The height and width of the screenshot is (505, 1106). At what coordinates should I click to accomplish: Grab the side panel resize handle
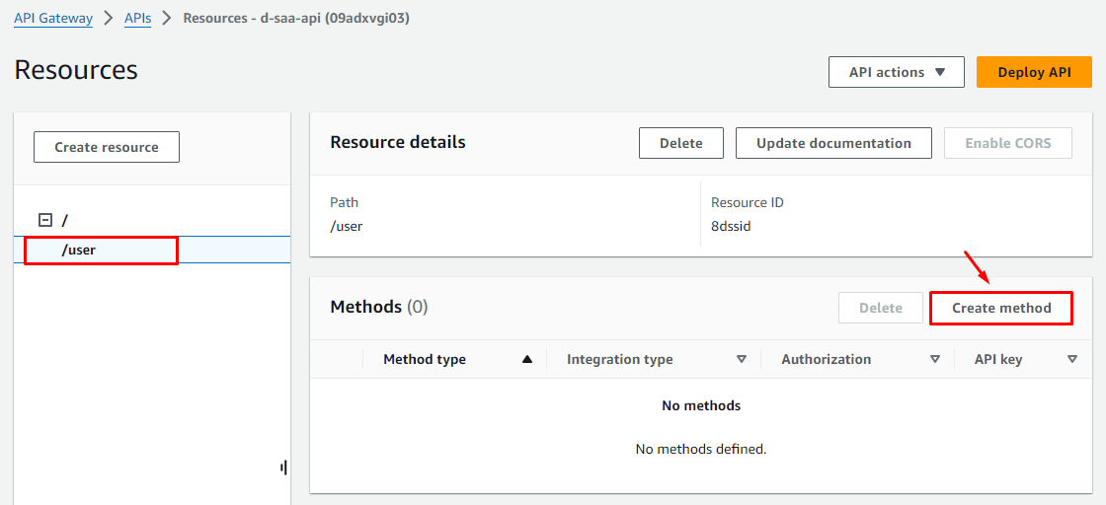pos(283,468)
